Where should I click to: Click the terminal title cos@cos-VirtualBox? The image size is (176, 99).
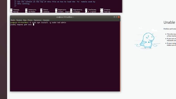tap(65, 17)
